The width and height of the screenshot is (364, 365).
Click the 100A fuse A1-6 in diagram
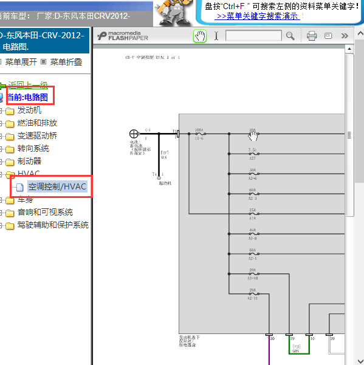pyautogui.click(x=200, y=134)
